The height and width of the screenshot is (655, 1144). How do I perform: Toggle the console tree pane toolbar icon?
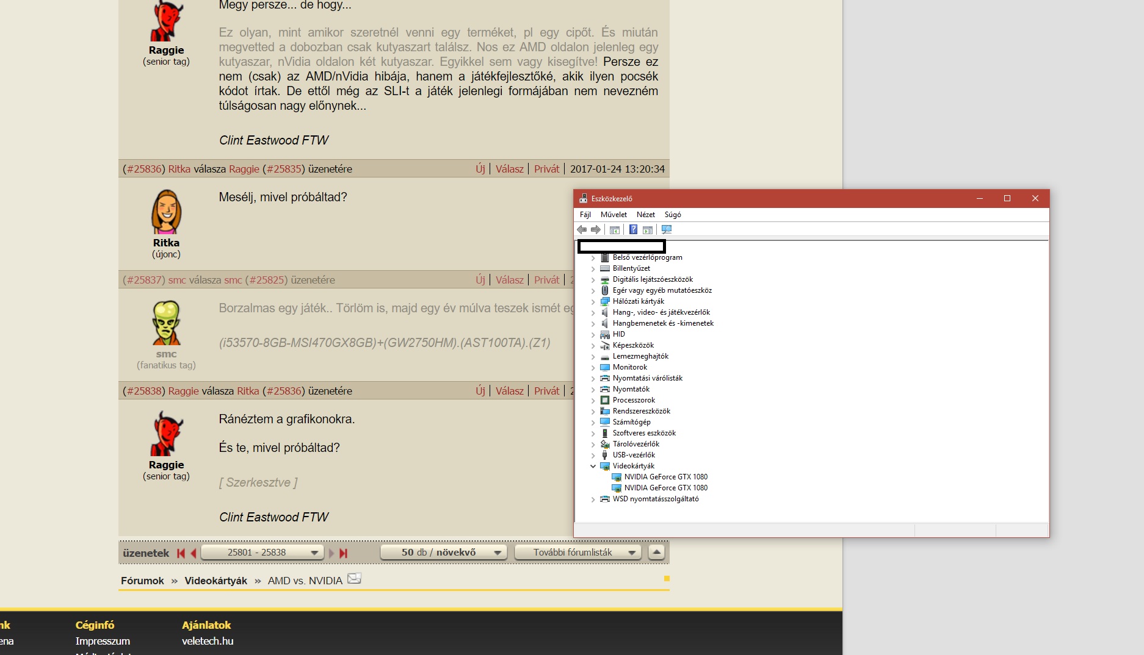pyautogui.click(x=615, y=230)
